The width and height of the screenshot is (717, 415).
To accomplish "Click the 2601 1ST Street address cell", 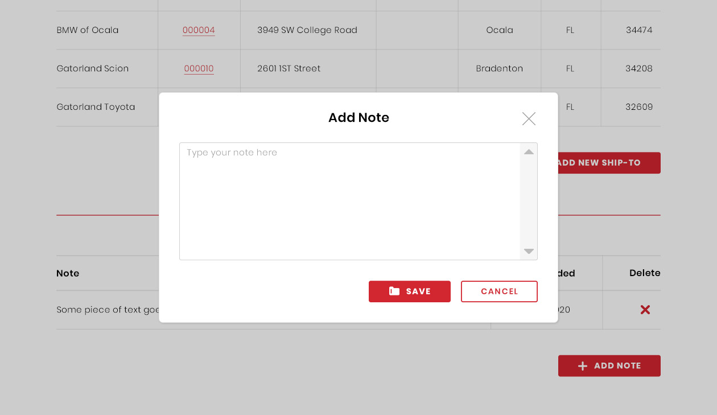I will point(289,68).
